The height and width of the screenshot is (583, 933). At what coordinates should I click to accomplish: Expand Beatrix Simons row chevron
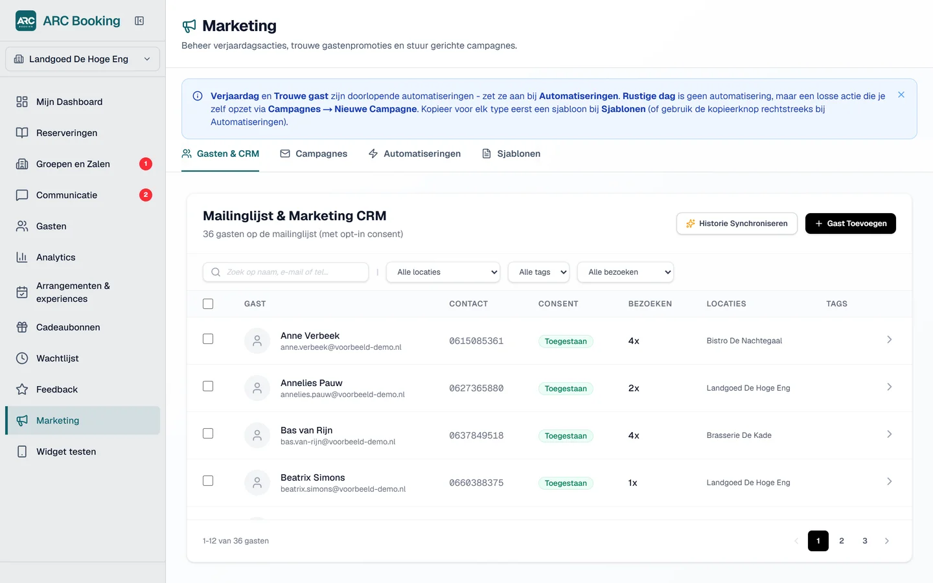pyautogui.click(x=889, y=481)
